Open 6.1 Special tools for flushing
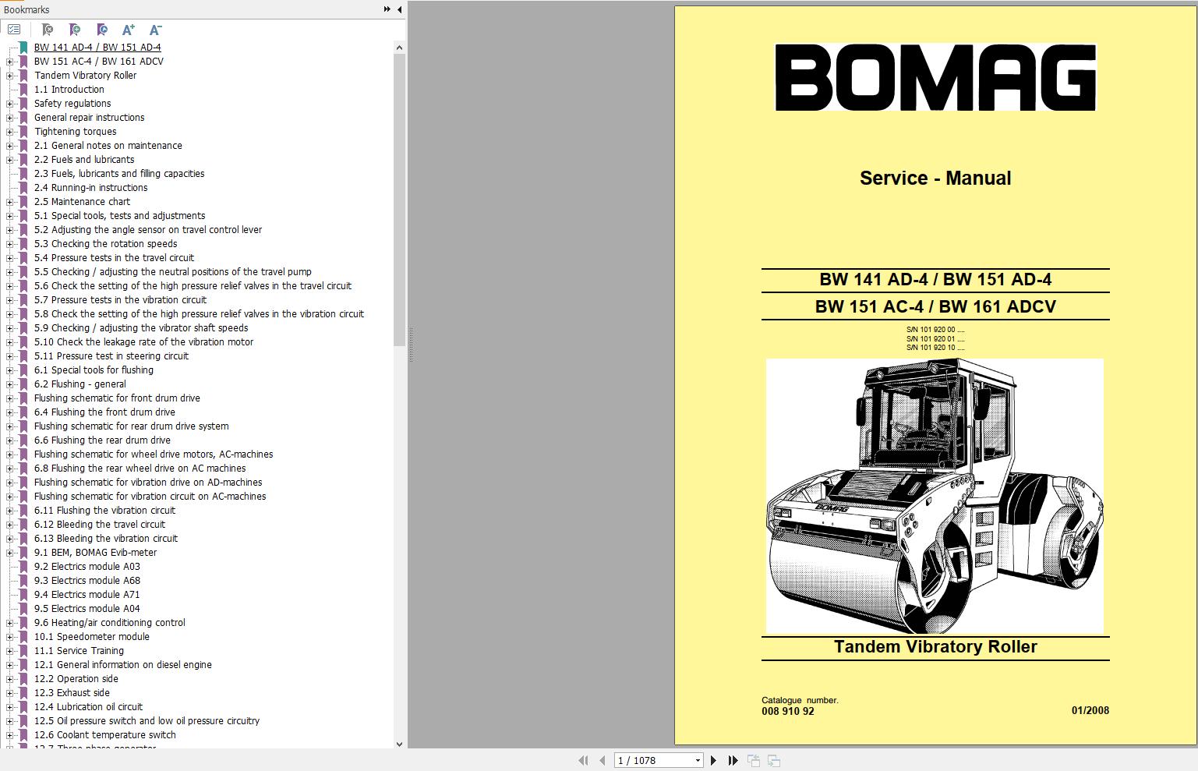Viewport: 1198px width, 771px height. point(94,370)
